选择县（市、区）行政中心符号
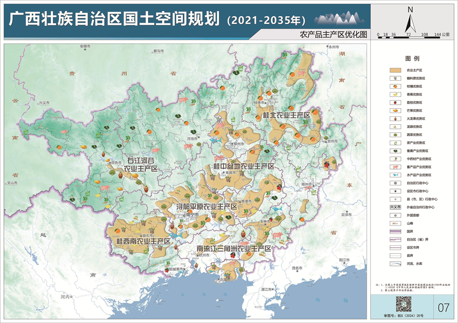458x323 pixels. (394, 199)
